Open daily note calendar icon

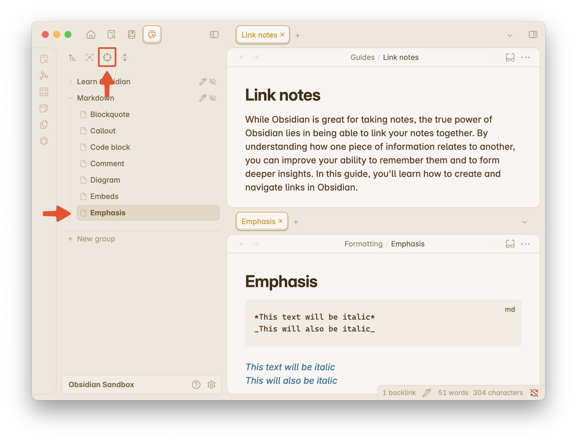coord(44,108)
